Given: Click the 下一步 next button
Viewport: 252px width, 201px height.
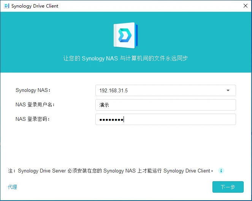Looking at the screenshot, I should [x=228, y=187].
